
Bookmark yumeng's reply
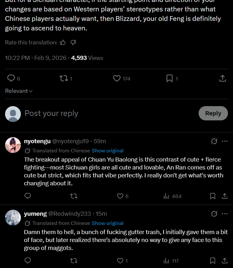(x=213, y=261)
